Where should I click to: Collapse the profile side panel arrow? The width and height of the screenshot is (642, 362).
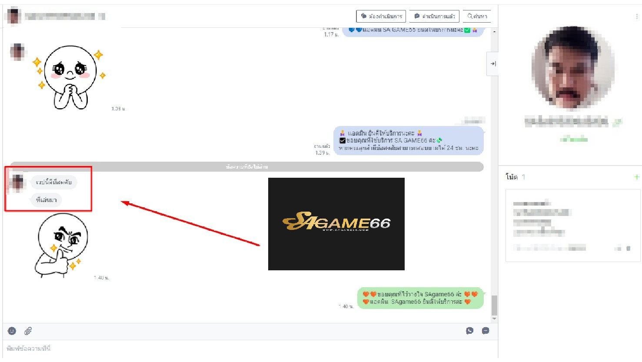point(493,64)
